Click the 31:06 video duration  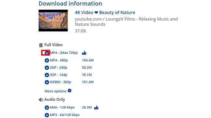81,31
